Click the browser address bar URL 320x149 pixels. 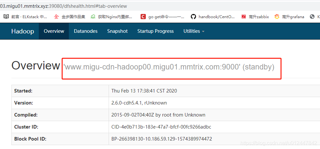click(63, 6)
